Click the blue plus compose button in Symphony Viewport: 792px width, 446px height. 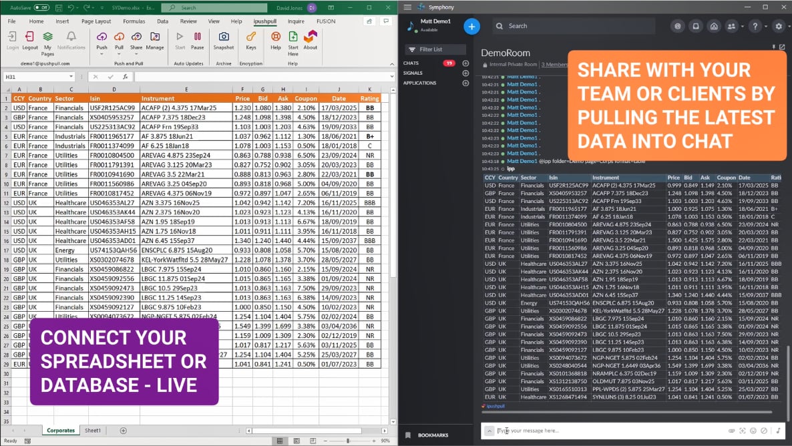(x=471, y=26)
